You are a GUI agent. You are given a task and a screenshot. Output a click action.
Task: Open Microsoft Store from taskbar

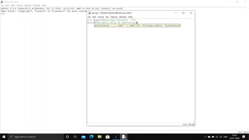click(107, 136)
